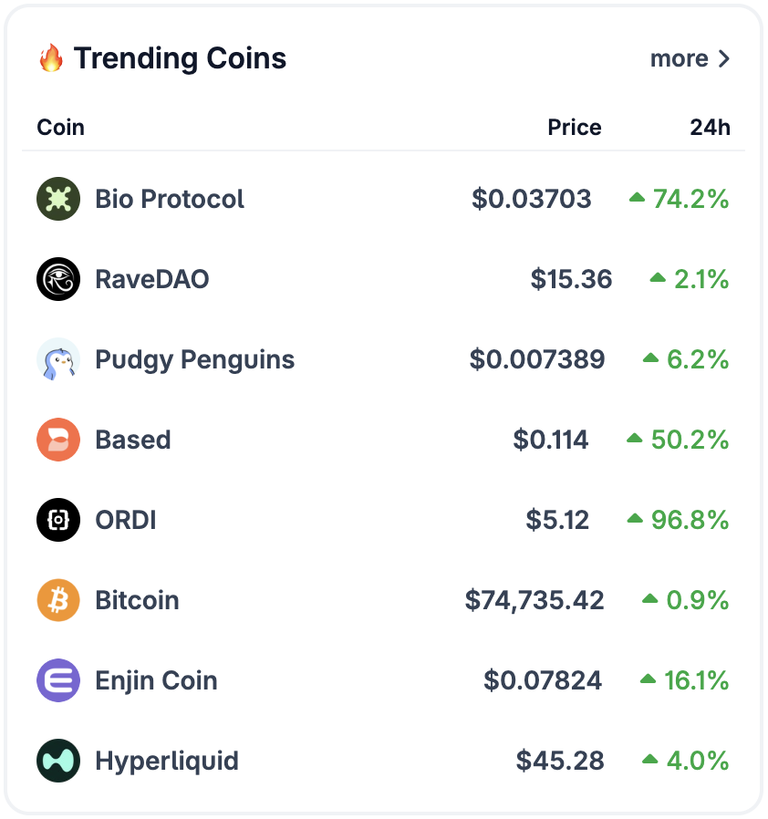Click the purple Enjin Coin icon
This screenshot has height=819, width=768.
tap(58, 680)
